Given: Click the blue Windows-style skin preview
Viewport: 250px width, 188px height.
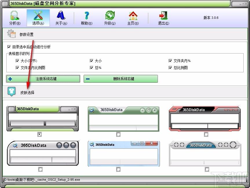Looking at the screenshot, I should tap(124, 154).
